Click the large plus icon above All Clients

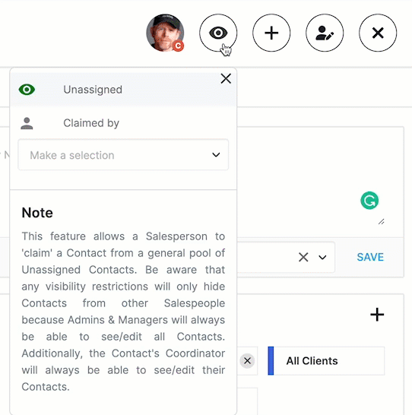pyautogui.click(x=377, y=315)
